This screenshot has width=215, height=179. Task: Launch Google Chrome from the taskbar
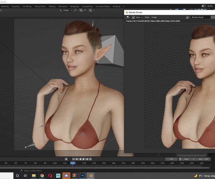tap(42, 176)
